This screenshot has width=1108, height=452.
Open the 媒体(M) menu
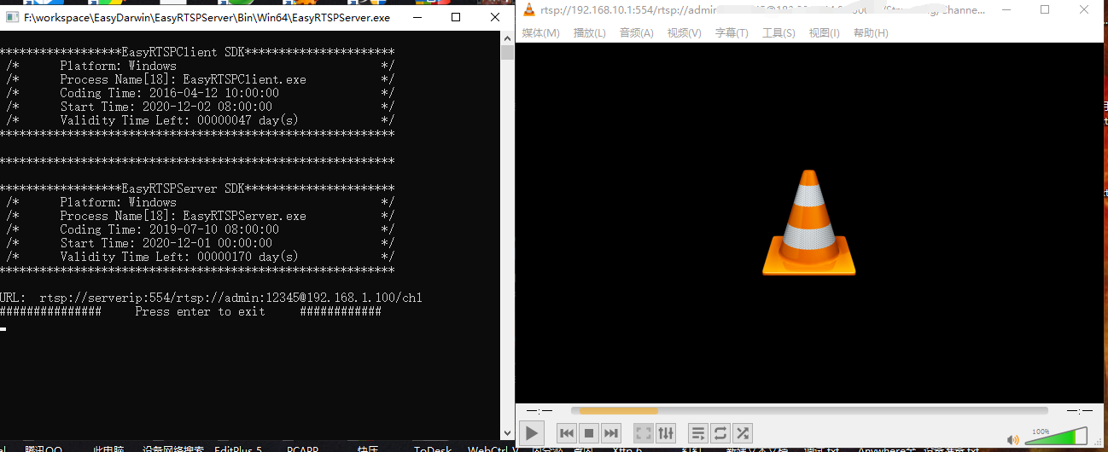540,33
